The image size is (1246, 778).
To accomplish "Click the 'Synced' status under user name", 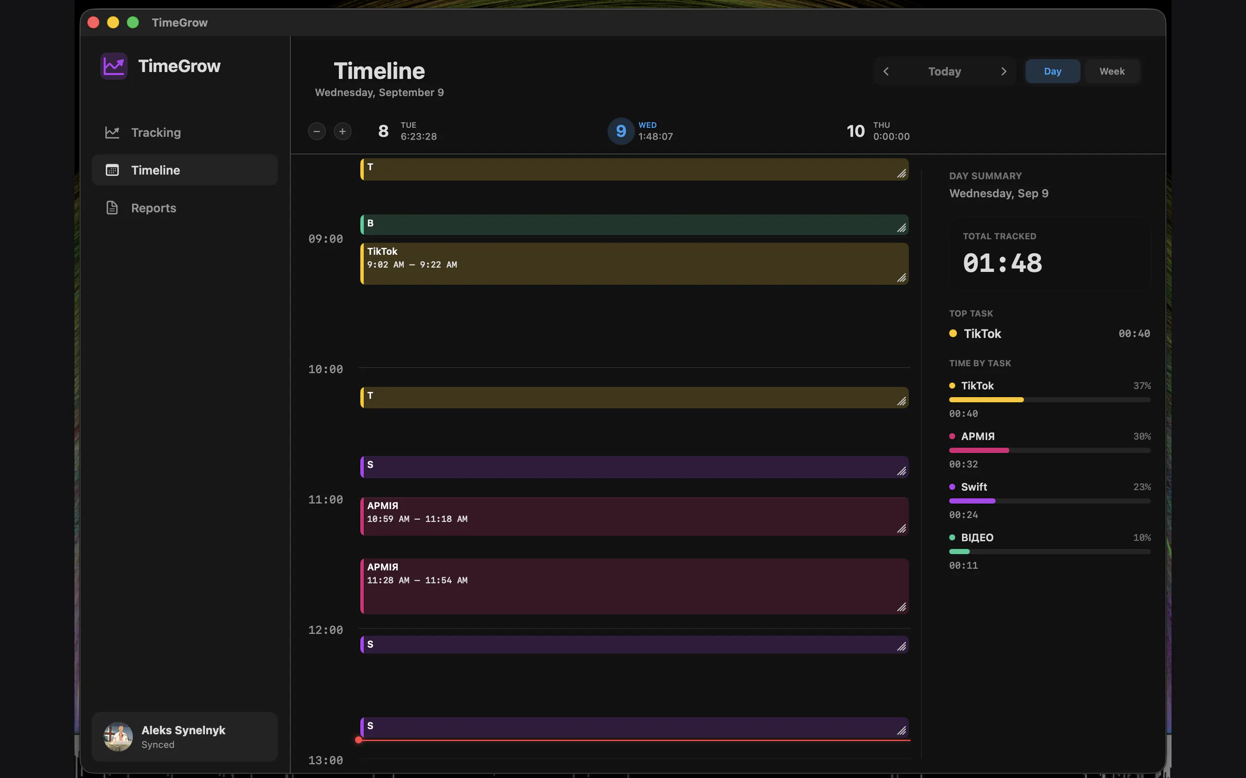I will (158, 744).
